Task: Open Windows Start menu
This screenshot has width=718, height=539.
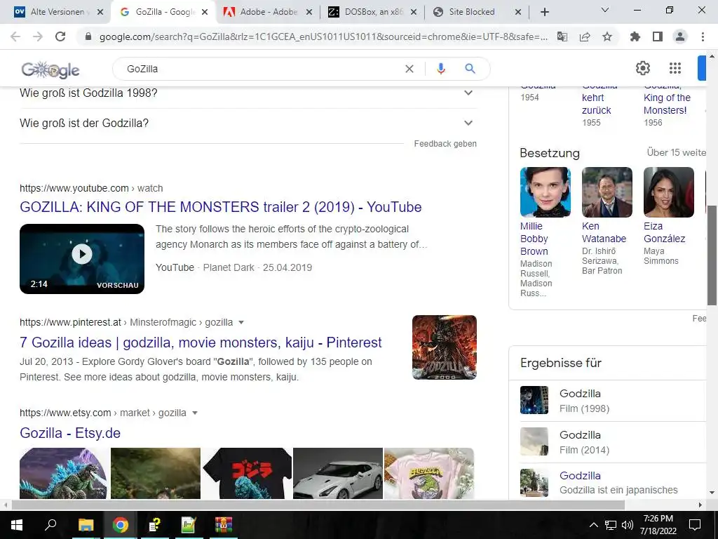Action: point(17,525)
